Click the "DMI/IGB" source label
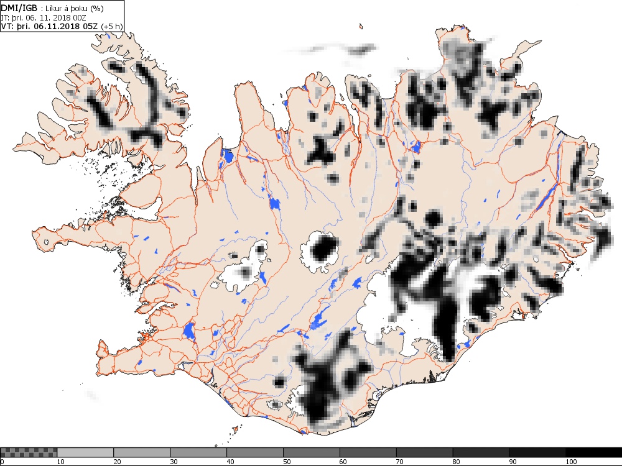The height and width of the screenshot is (466, 622). (19, 8)
